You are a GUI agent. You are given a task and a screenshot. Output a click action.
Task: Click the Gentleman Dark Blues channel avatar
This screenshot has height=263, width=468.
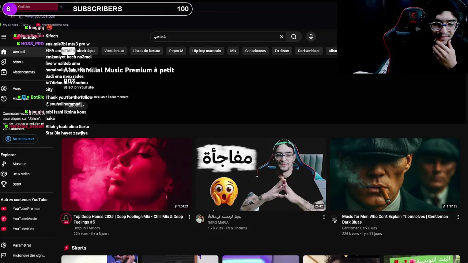point(334,218)
